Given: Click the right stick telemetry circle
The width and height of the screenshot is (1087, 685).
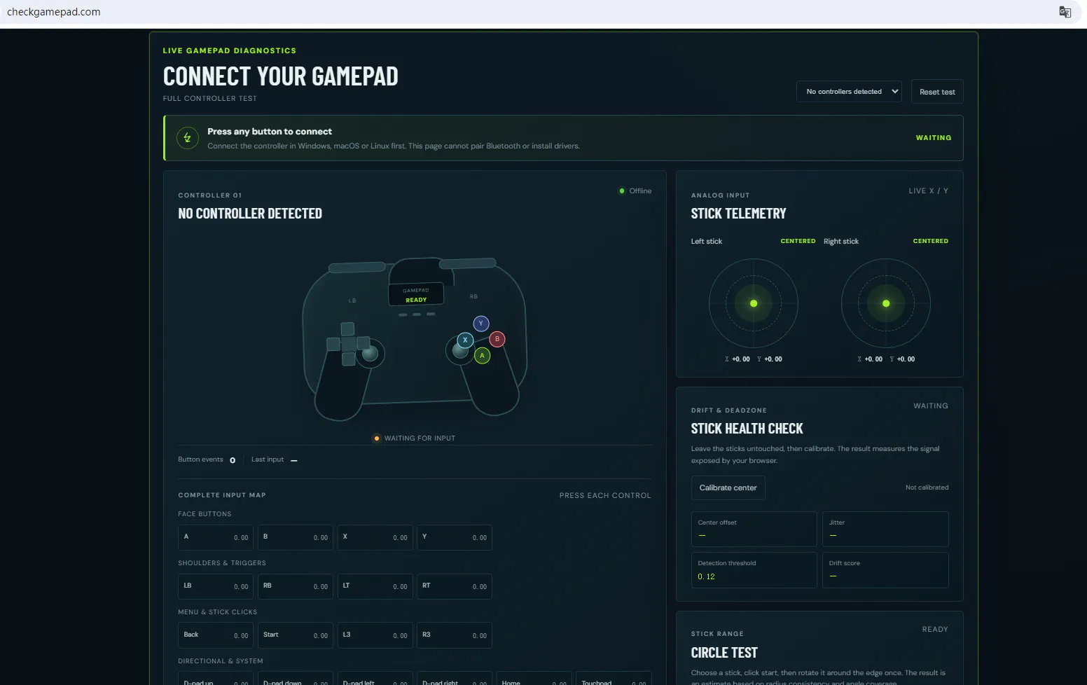Looking at the screenshot, I should [x=886, y=303].
